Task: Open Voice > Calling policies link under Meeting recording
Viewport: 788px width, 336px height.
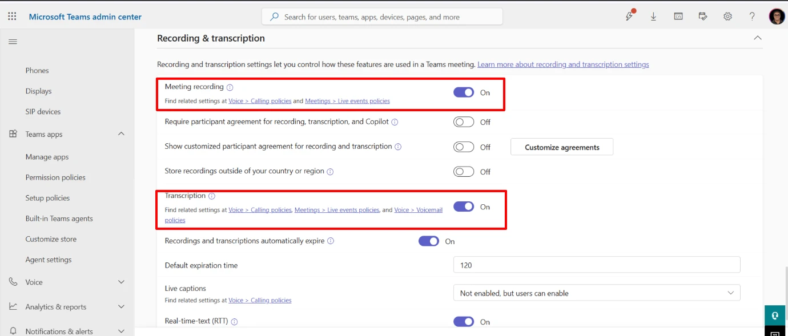Action: (x=260, y=101)
